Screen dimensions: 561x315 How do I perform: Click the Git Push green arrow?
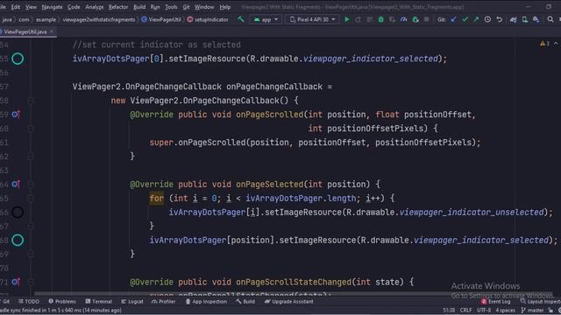click(476, 19)
